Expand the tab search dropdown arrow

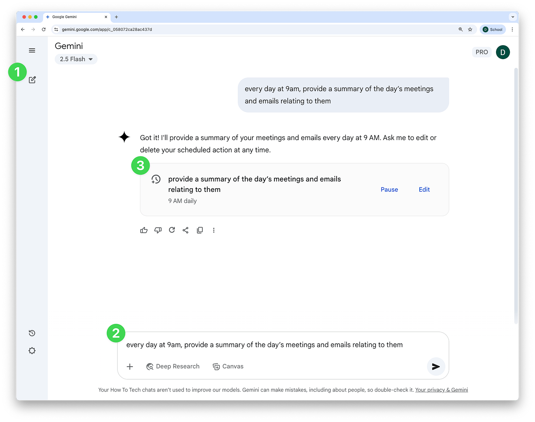click(513, 17)
